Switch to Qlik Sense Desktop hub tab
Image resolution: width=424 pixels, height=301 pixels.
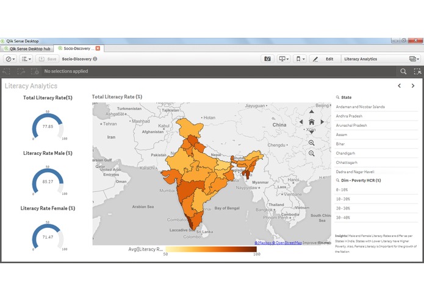pyautogui.click(x=27, y=49)
